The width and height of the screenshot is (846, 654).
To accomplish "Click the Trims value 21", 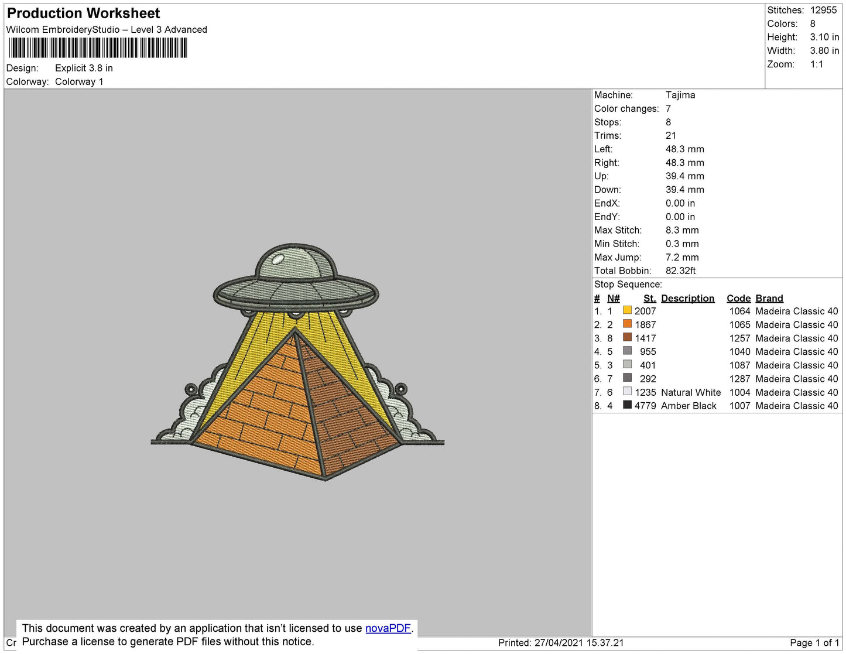I will pyautogui.click(x=671, y=135).
